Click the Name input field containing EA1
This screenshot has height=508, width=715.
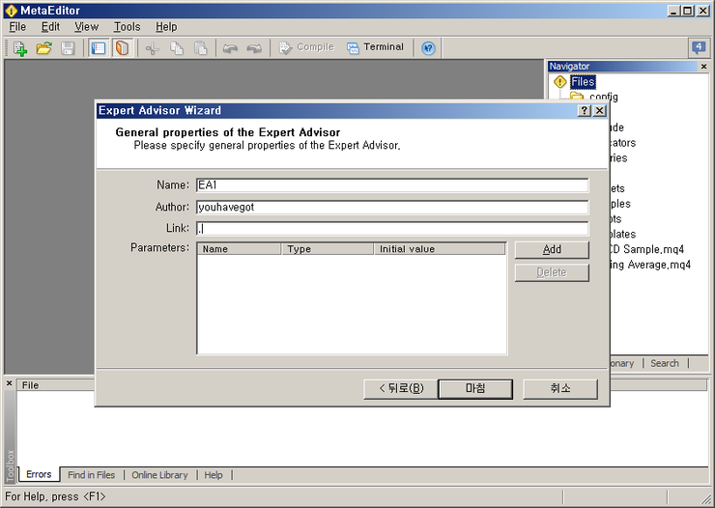(x=392, y=185)
